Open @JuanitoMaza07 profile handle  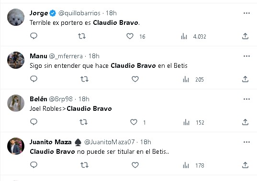(109, 142)
